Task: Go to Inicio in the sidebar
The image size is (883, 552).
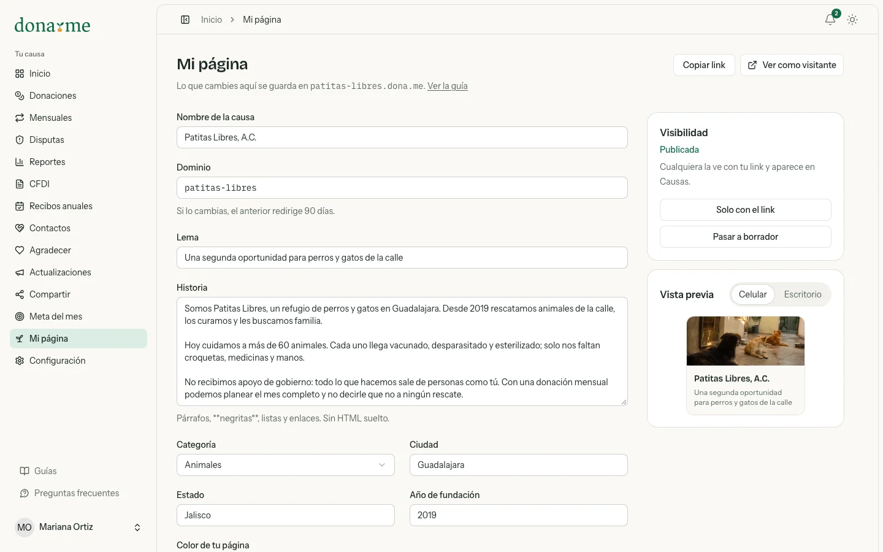Action: tap(78, 74)
